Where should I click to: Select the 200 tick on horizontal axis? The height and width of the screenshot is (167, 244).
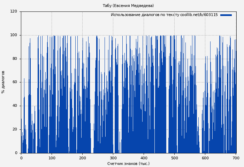point(82,158)
